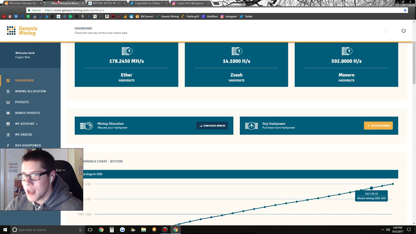Open the Twitter bookmark
Screen dimensions: 416x234
pyautogui.click(x=246, y=16)
